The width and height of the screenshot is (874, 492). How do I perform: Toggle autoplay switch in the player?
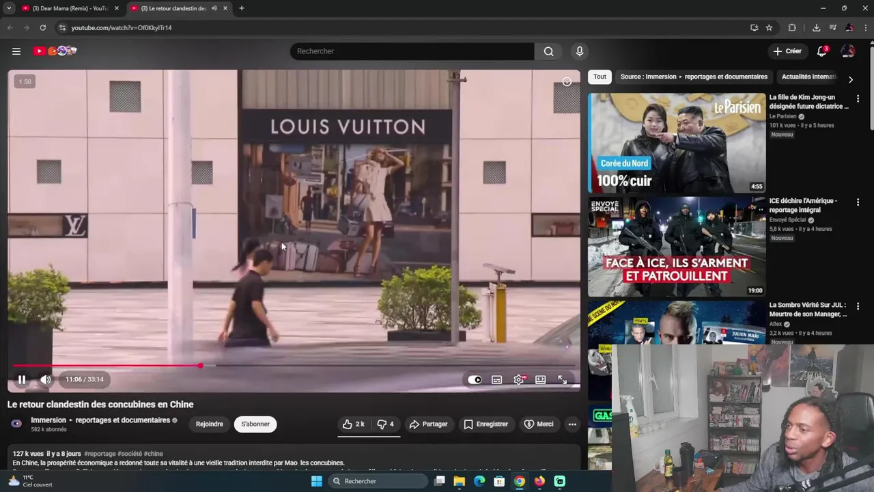(475, 380)
